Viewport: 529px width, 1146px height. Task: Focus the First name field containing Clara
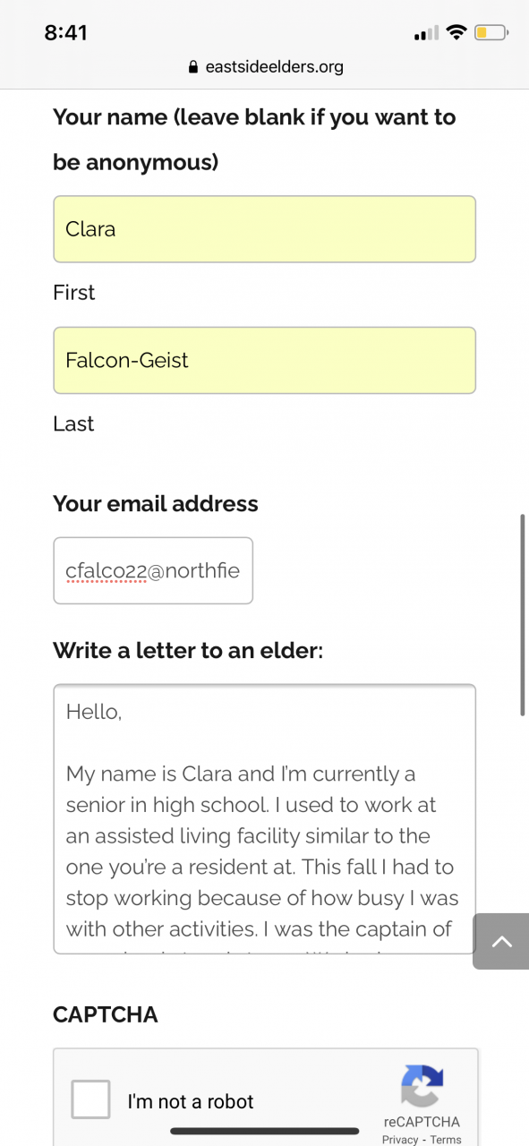(264, 229)
